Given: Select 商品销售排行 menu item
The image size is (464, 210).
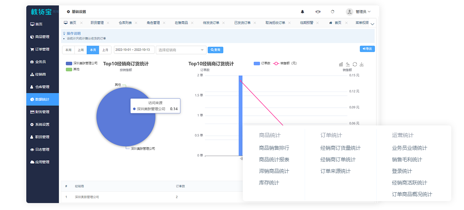Looking at the screenshot, I should click(x=274, y=148).
